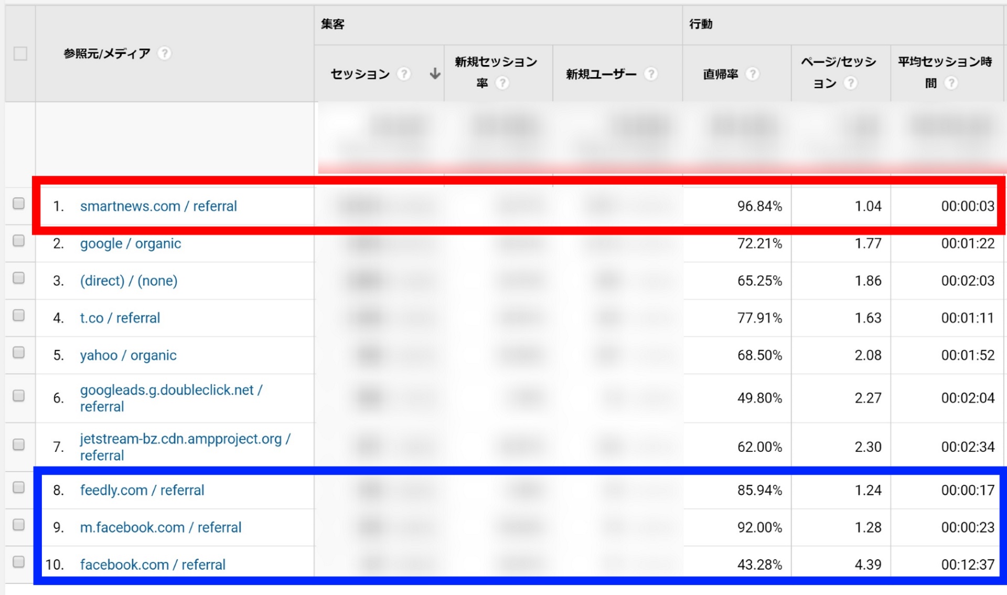
Task: Open the yahoo / organic source link
Action: pos(128,355)
